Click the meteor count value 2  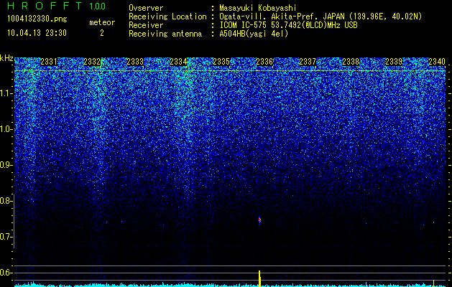pos(102,33)
